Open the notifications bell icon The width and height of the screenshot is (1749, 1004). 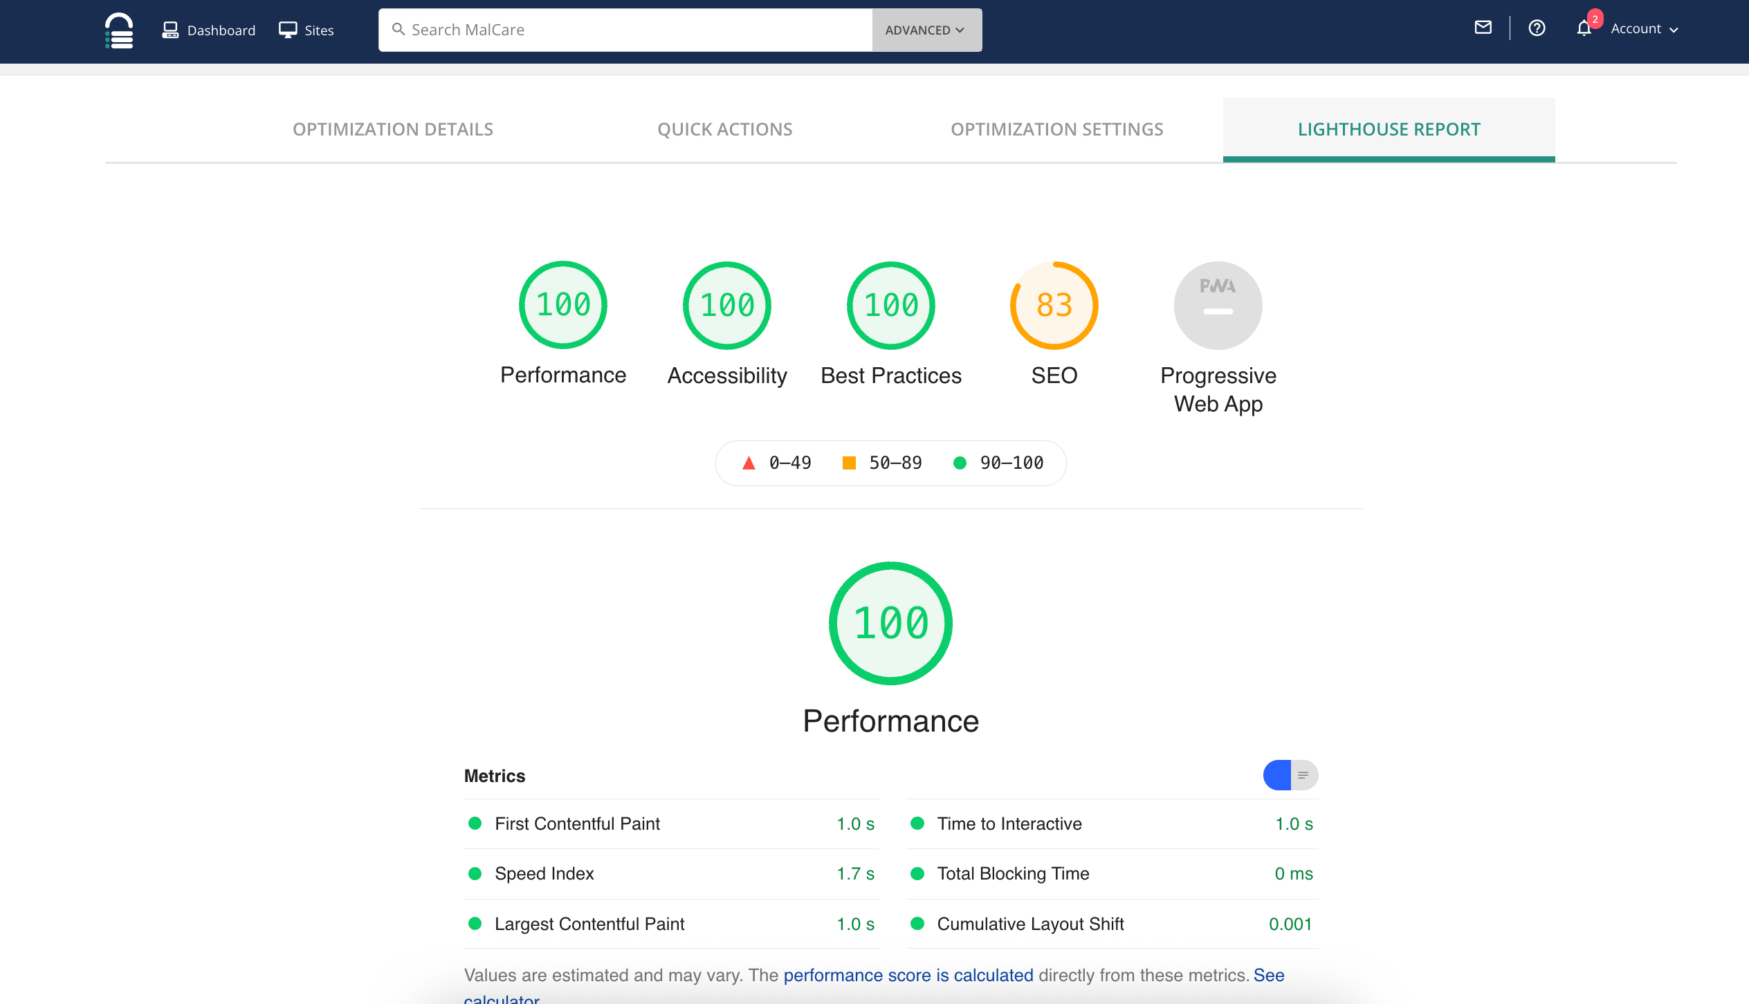[x=1584, y=28]
